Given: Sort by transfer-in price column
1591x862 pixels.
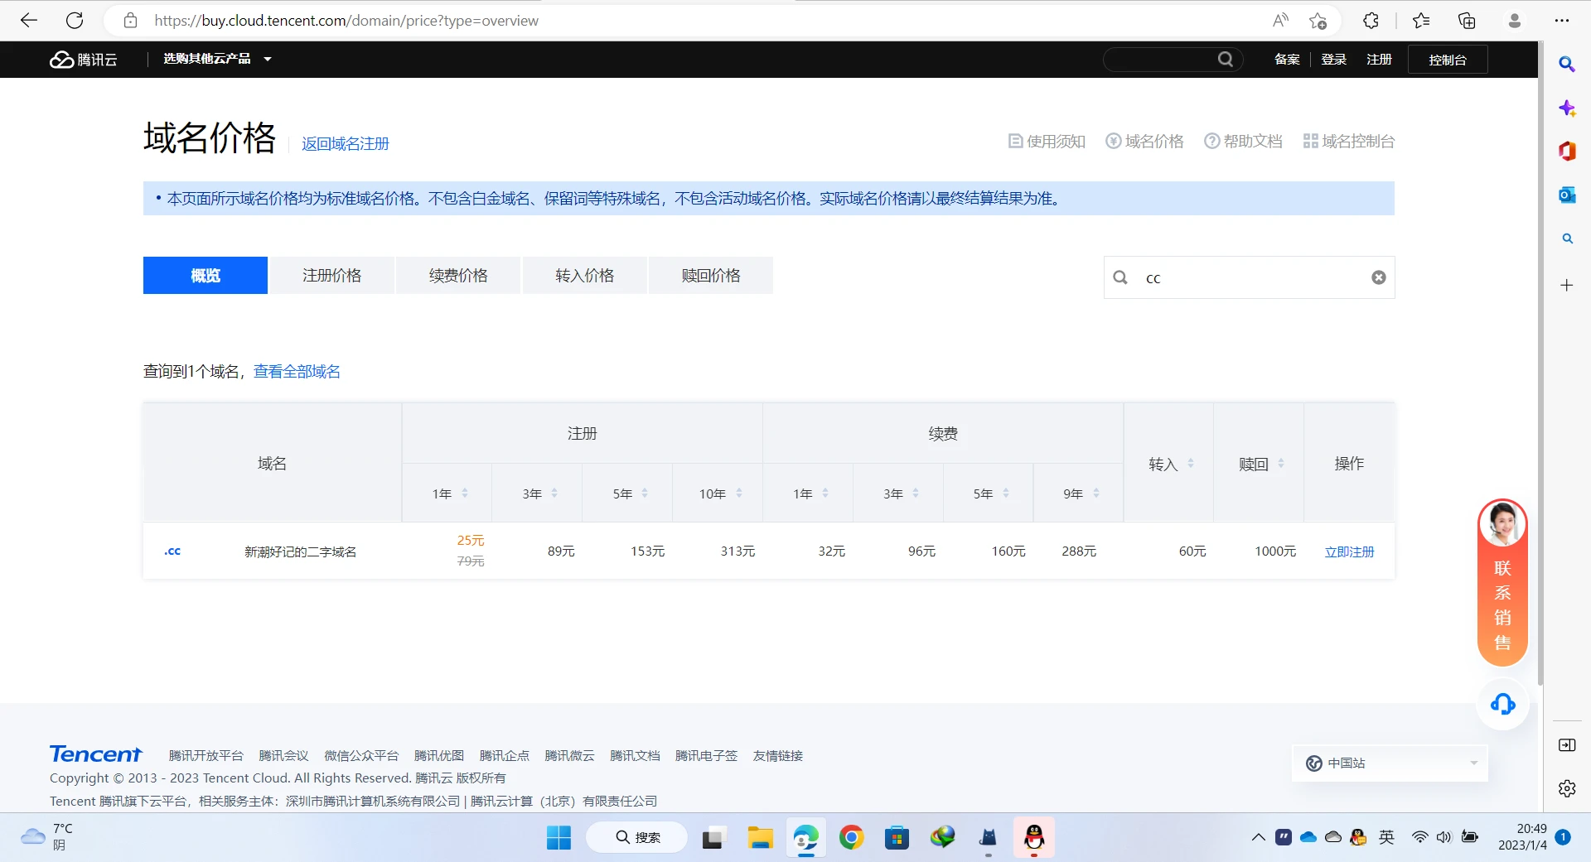Looking at the screenshot, I should (x=1190, y=464).
